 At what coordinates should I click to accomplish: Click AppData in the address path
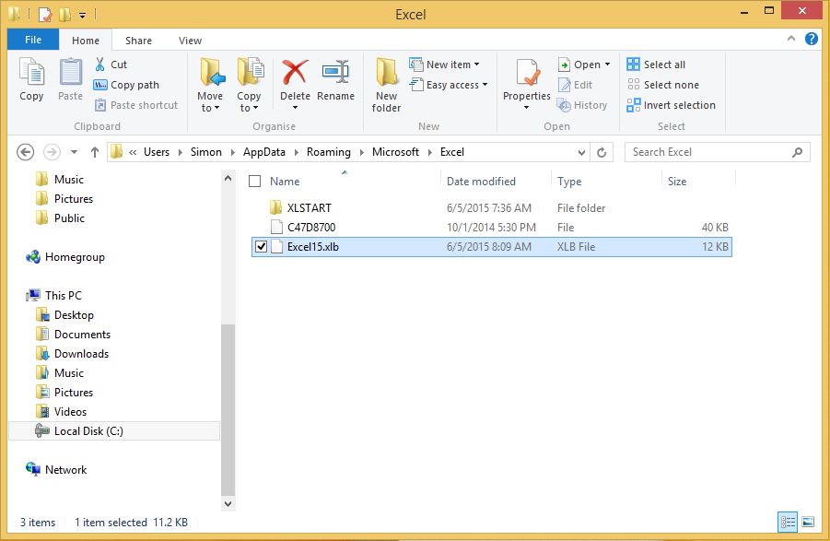(x=264, y=152)
